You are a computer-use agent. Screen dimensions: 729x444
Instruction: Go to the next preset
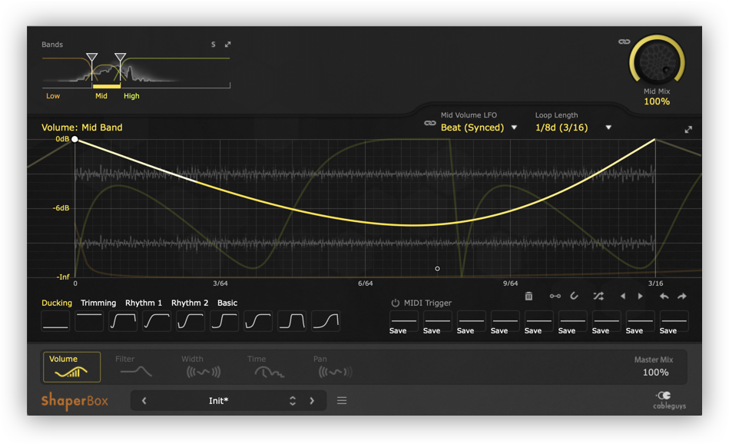pos(312,401)
